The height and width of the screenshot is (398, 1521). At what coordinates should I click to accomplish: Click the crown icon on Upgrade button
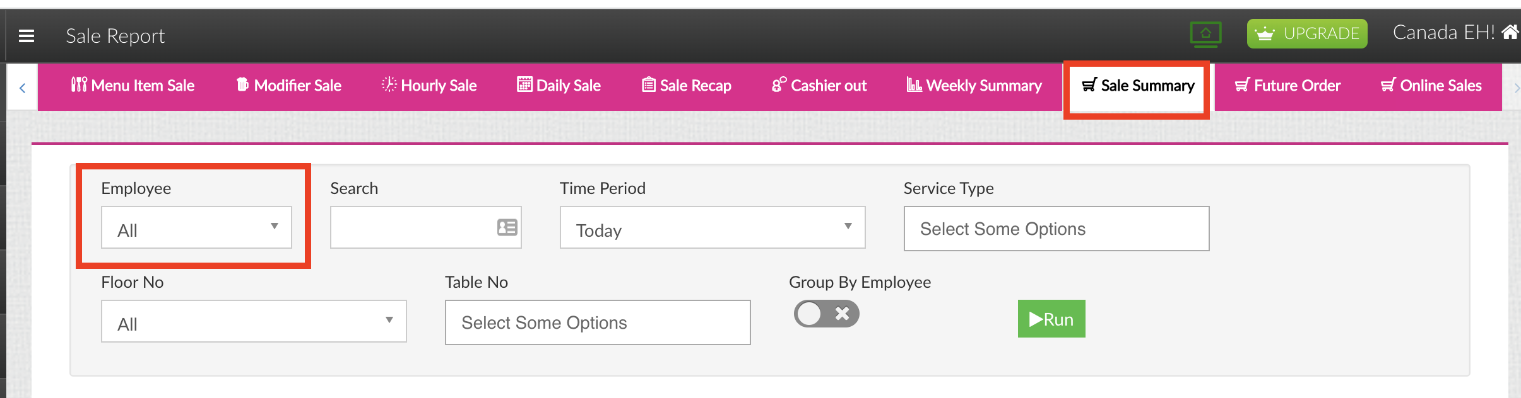click(x=1264, y=33)
